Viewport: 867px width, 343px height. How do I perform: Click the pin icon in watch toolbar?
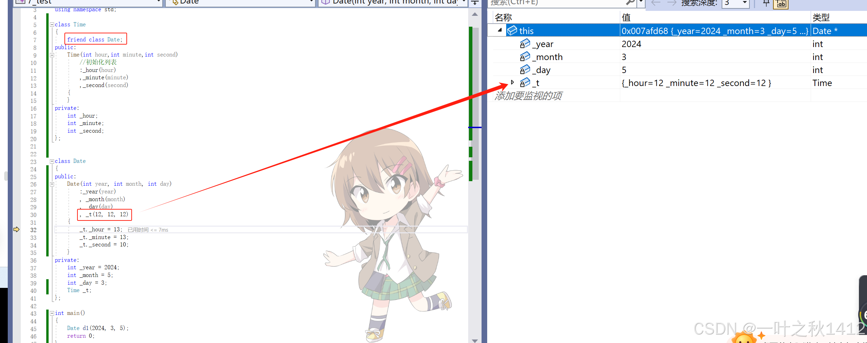[766, 3]
